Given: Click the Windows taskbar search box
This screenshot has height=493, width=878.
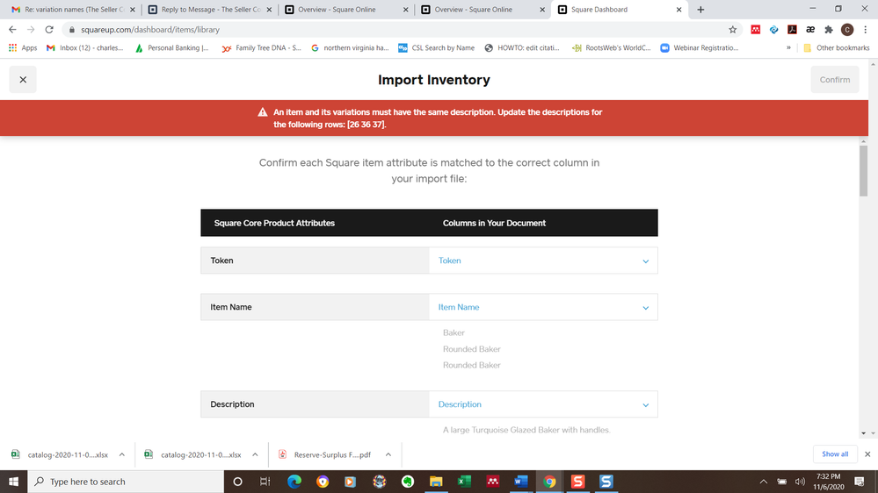Looking at the screenshot, I should 127,482.
